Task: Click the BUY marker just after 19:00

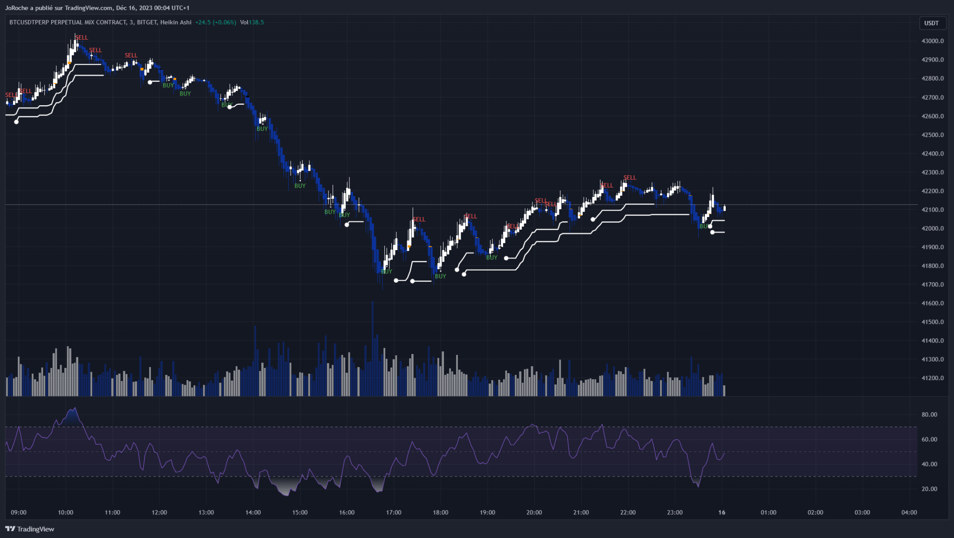Action: [x=492, y=258]
